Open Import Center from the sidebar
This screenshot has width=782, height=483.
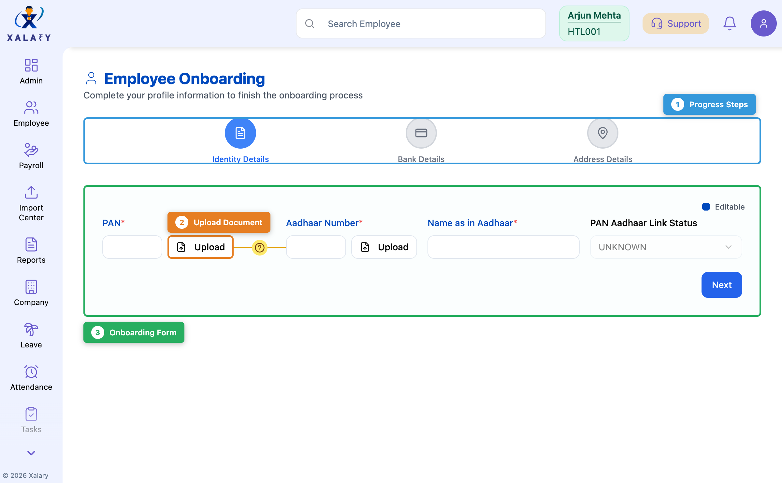pyautogui.click(x=31, y=193)
